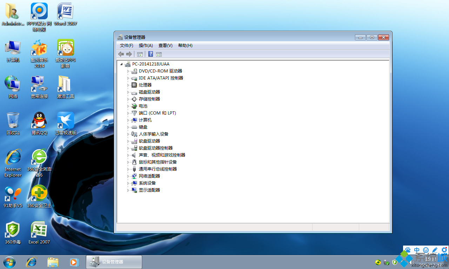The height and width of the screenshot is (269, 449).
Task: Click the rightmost properties icon on the toolbar
Action: click(159, 54)
